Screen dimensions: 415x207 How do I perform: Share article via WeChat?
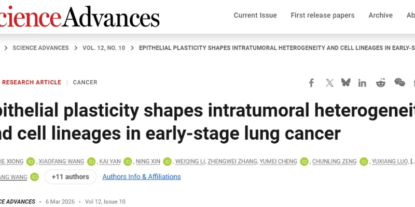[x=399, y=83]
